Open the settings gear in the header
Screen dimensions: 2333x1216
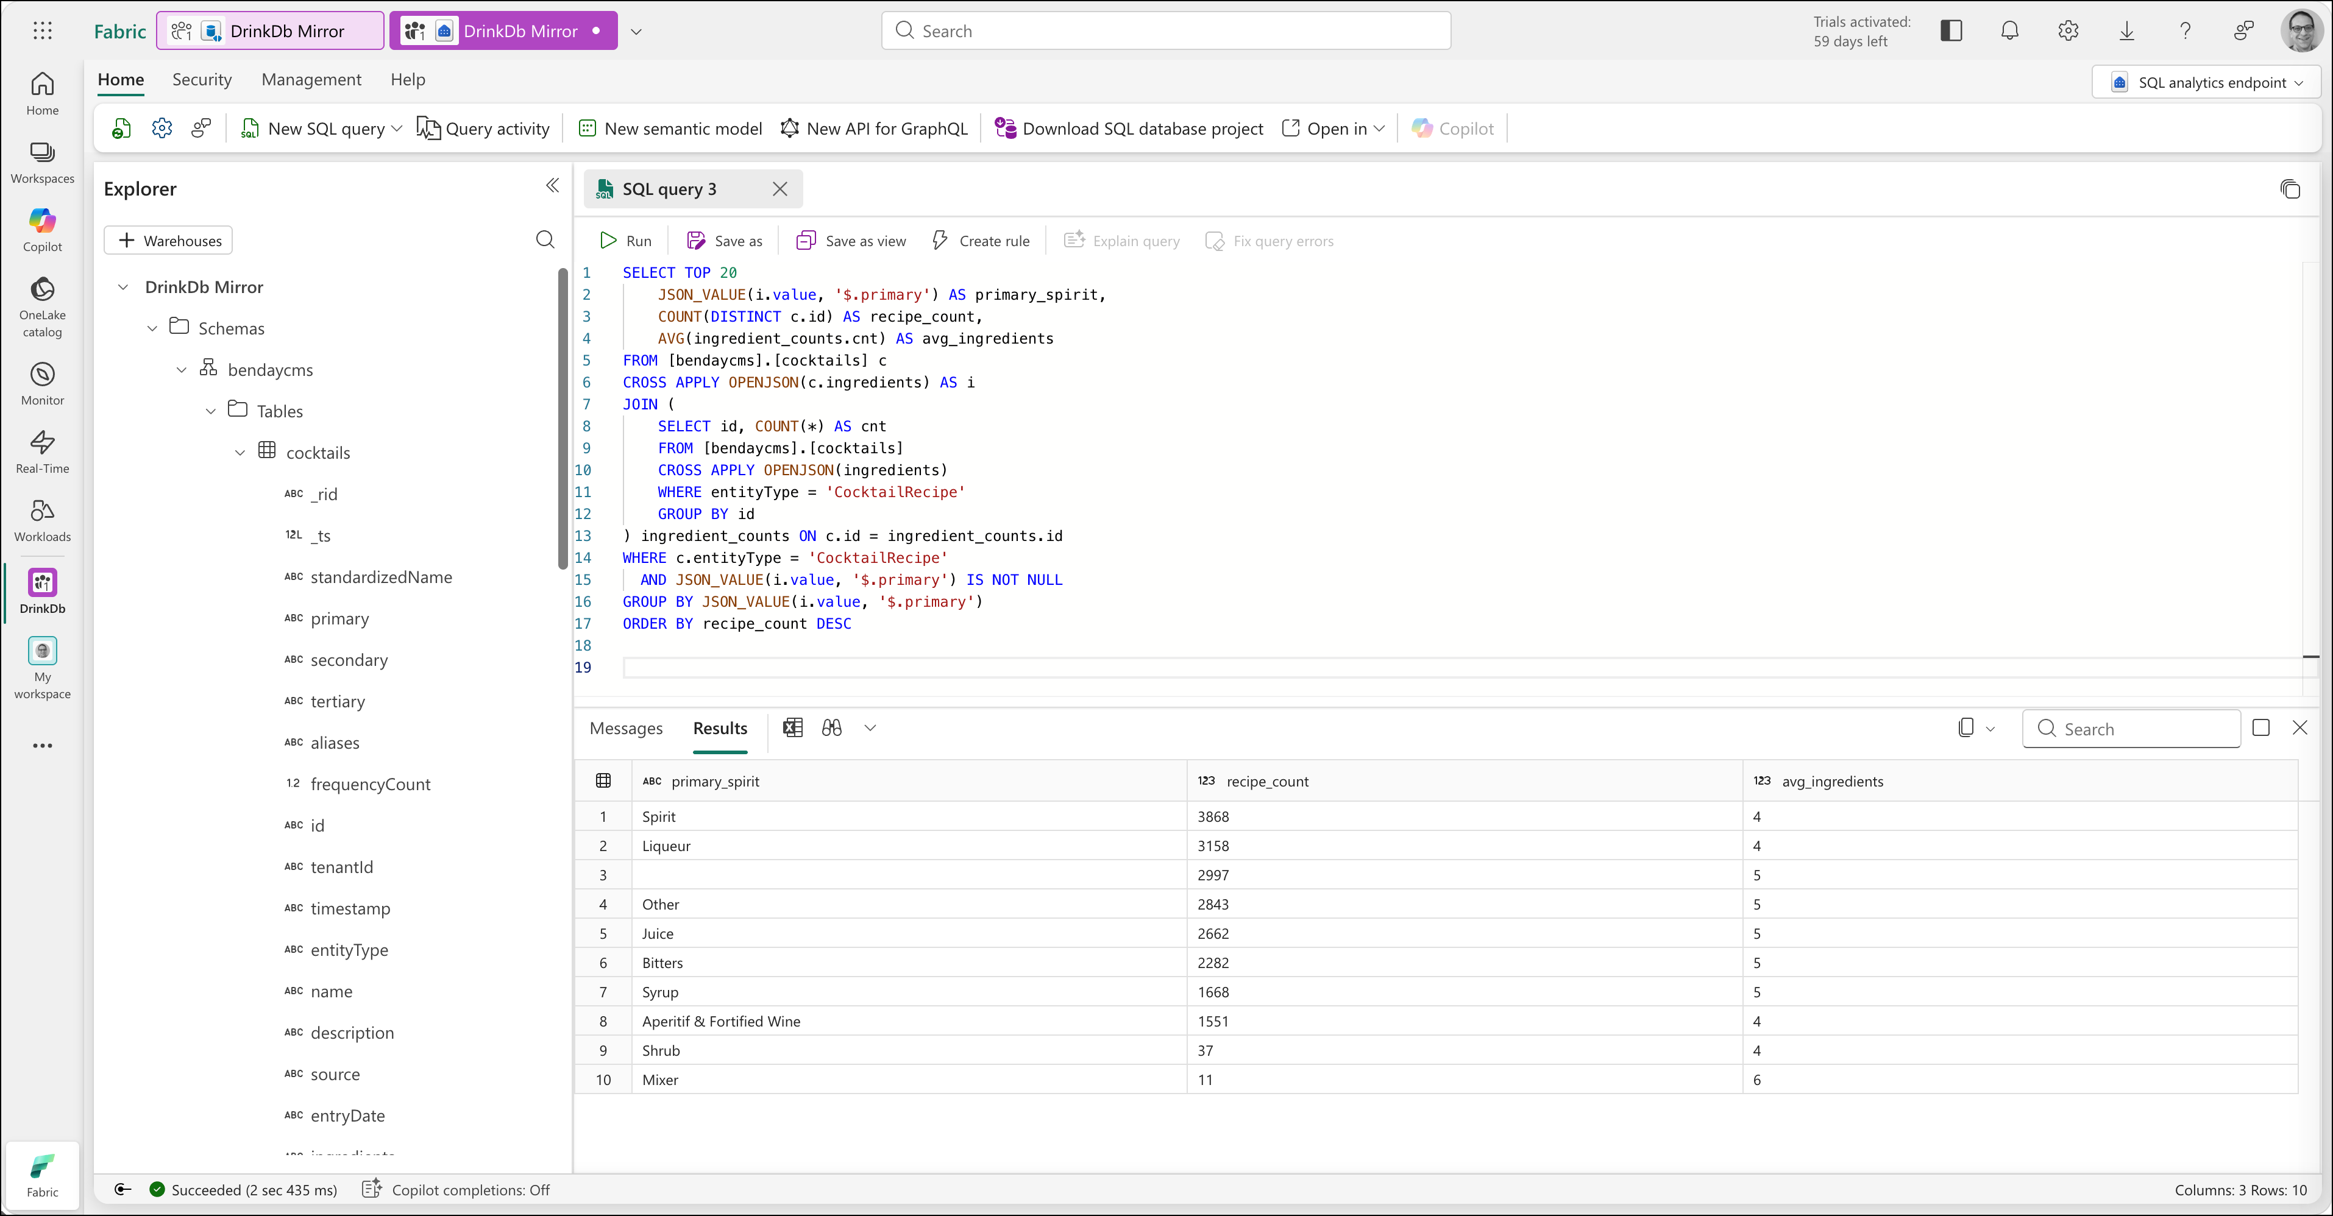2068,31
